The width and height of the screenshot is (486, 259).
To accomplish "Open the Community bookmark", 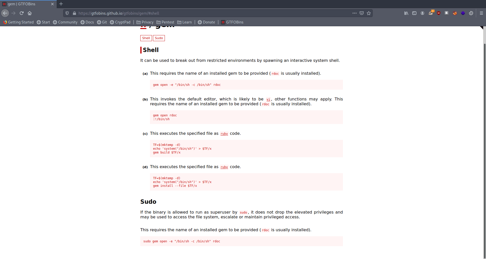I will [65, 22].
